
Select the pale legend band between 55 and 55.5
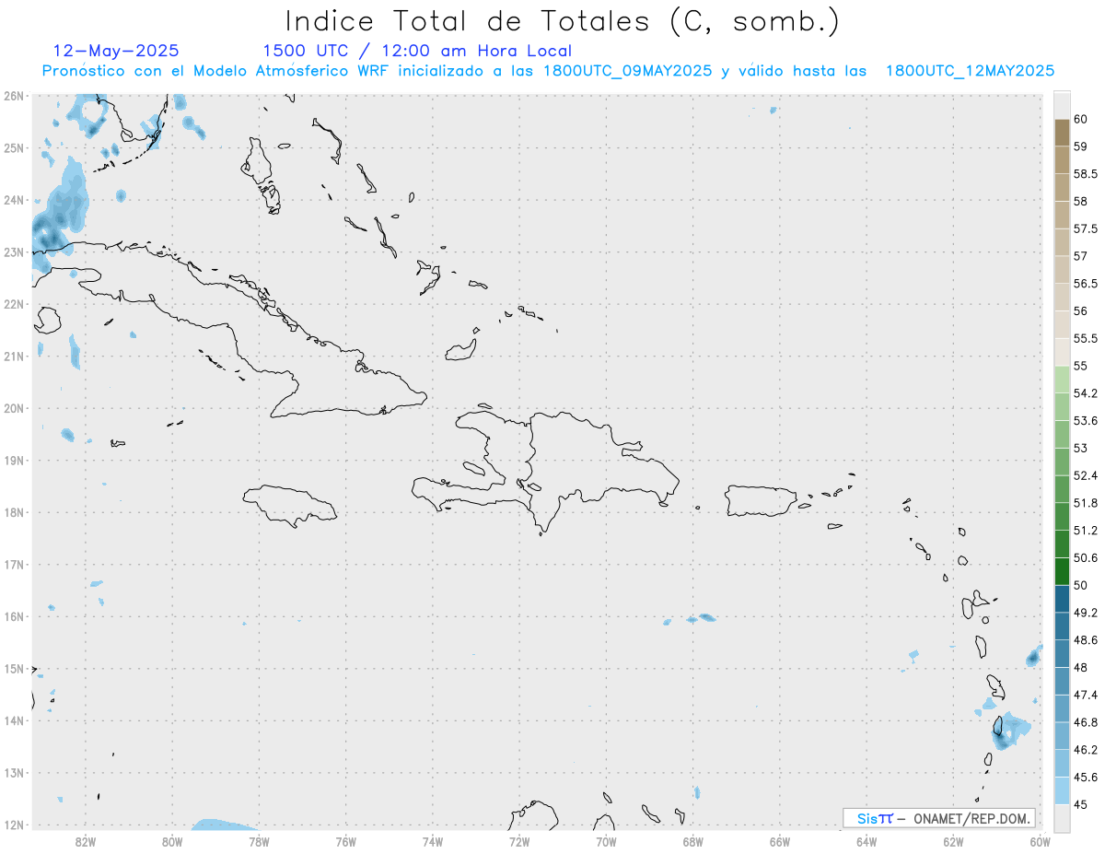coord(1062,352)
